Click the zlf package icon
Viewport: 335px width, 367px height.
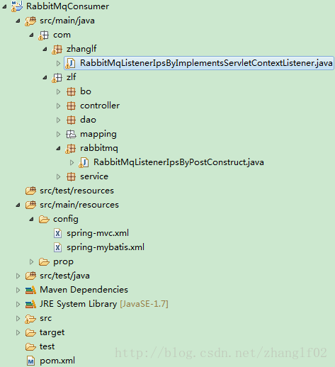point(57,77)
